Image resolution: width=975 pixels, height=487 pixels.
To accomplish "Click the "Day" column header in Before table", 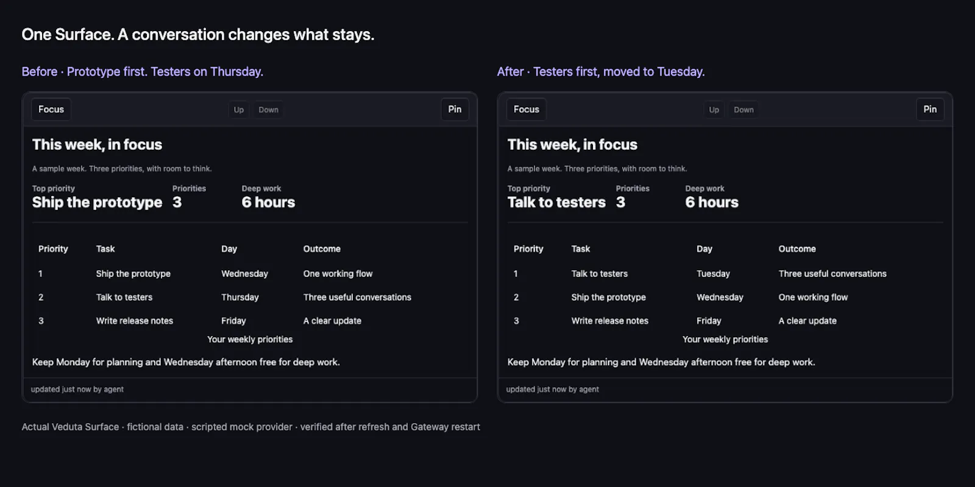I will click(x=229, y=249).
